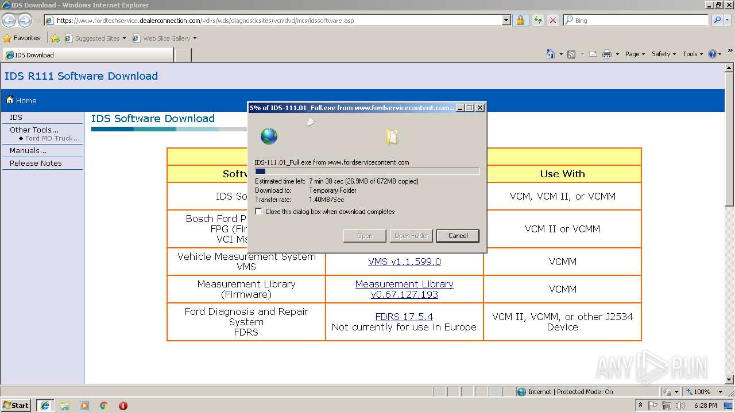
Task: Open the address bar URL dropdown
Action: (506, 20)
